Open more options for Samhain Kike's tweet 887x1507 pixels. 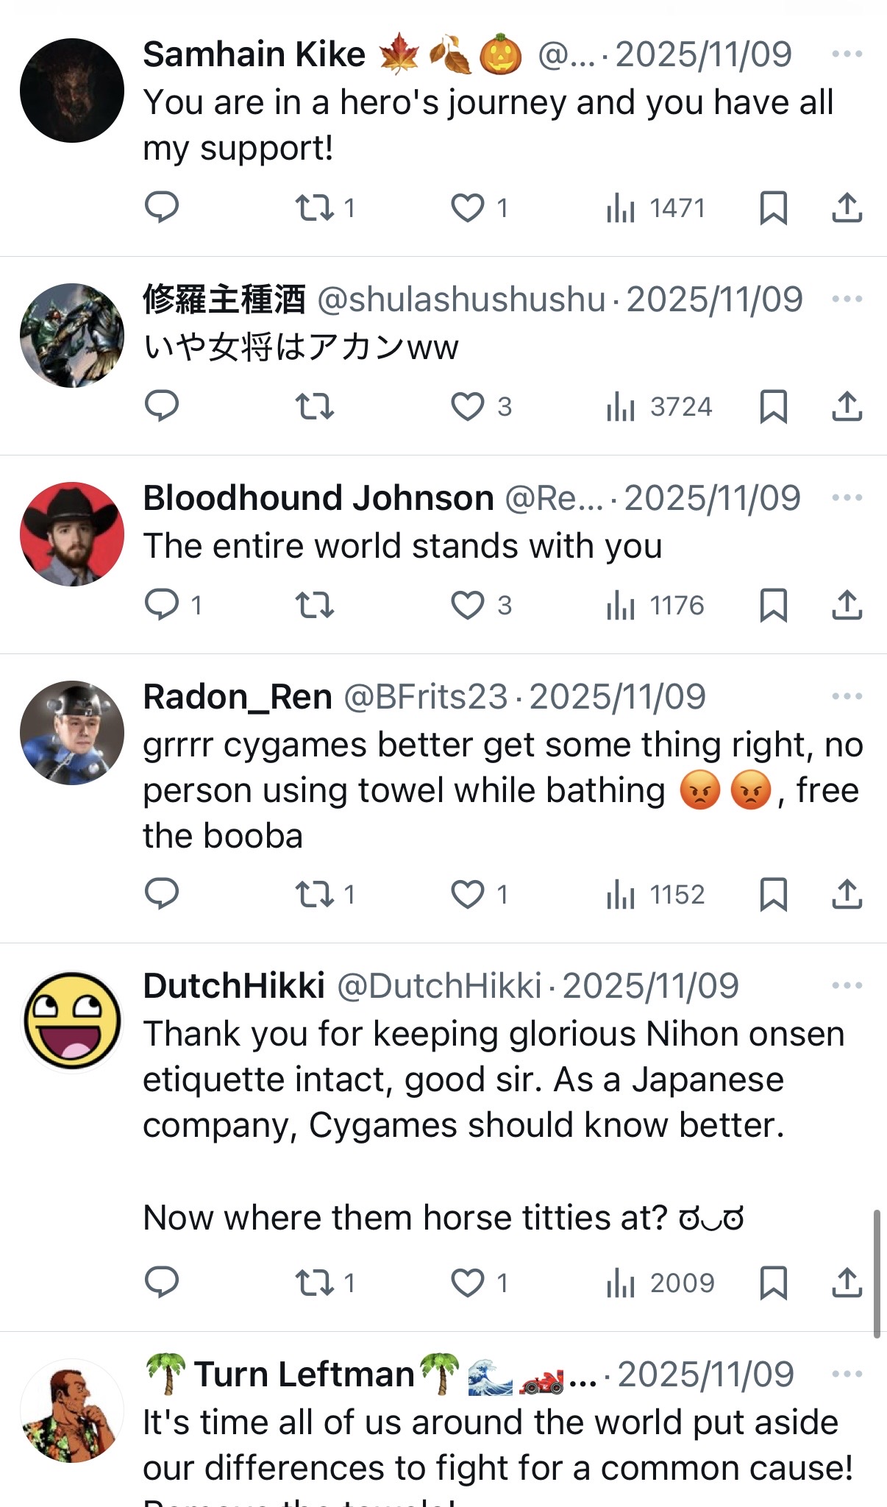847,54
